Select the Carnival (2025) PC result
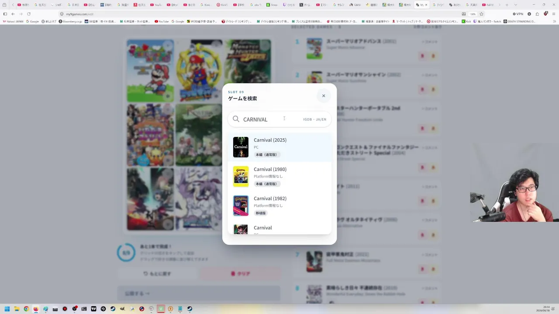Viewport: 559px width, 314px height. [x=279, y=147]
